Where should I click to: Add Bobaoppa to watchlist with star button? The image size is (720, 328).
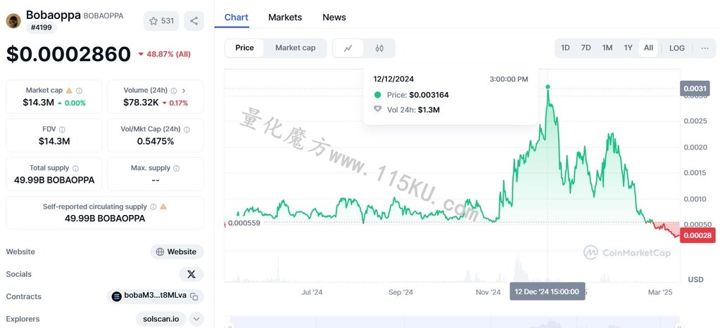(x=161, y=20)
